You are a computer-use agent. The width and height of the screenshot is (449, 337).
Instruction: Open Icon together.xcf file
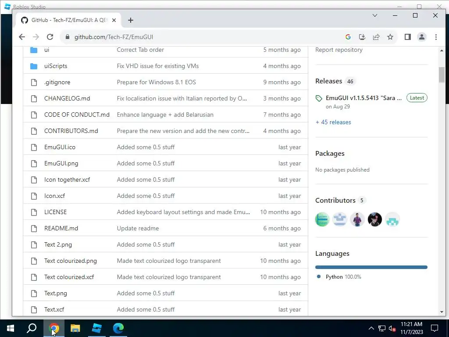point(67,179)
